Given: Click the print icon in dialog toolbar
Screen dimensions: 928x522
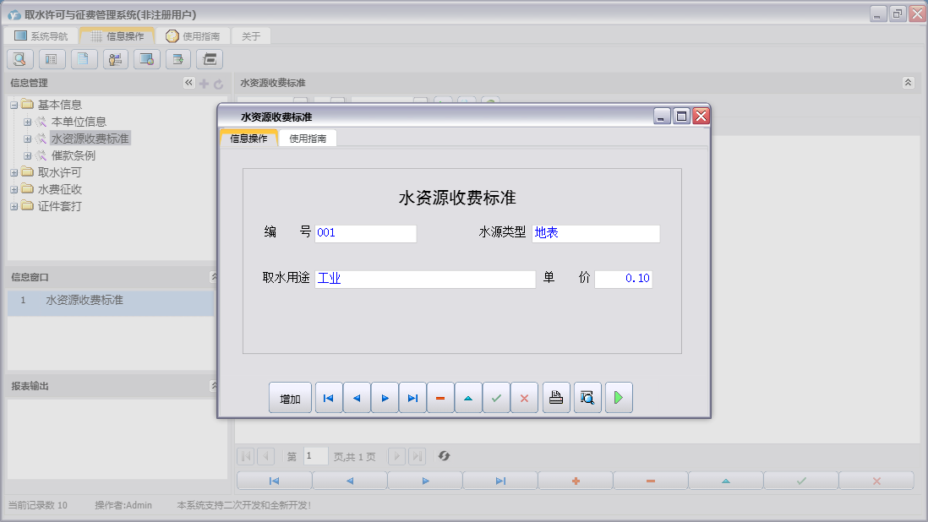Looking at the screenshot, I should 556,398.
